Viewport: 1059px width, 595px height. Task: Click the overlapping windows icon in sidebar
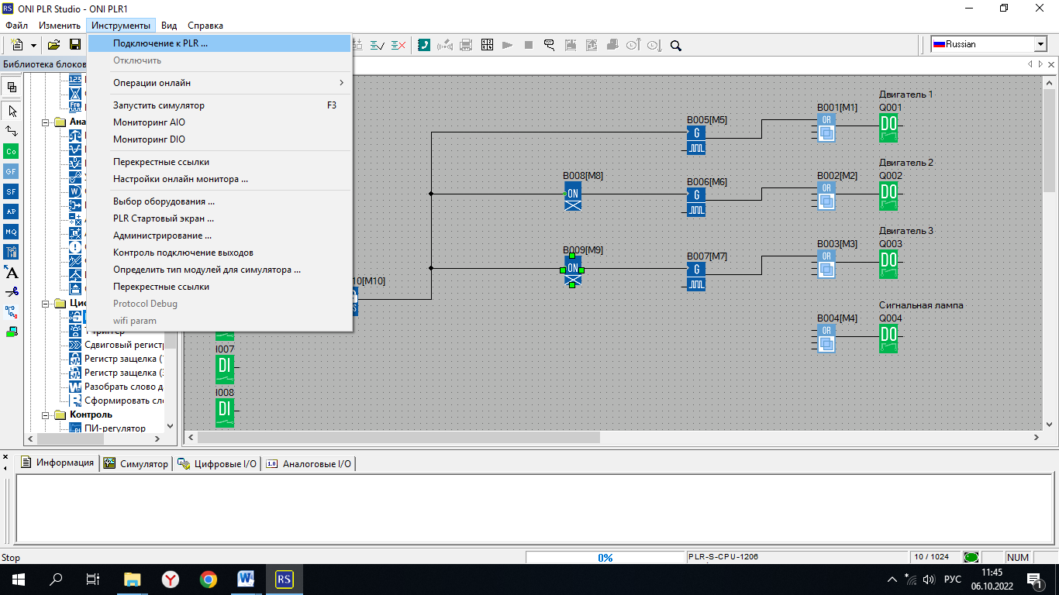tap(12, 87)
